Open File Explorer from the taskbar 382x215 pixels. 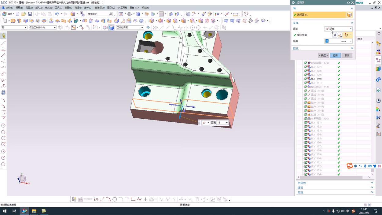point(34,211)
